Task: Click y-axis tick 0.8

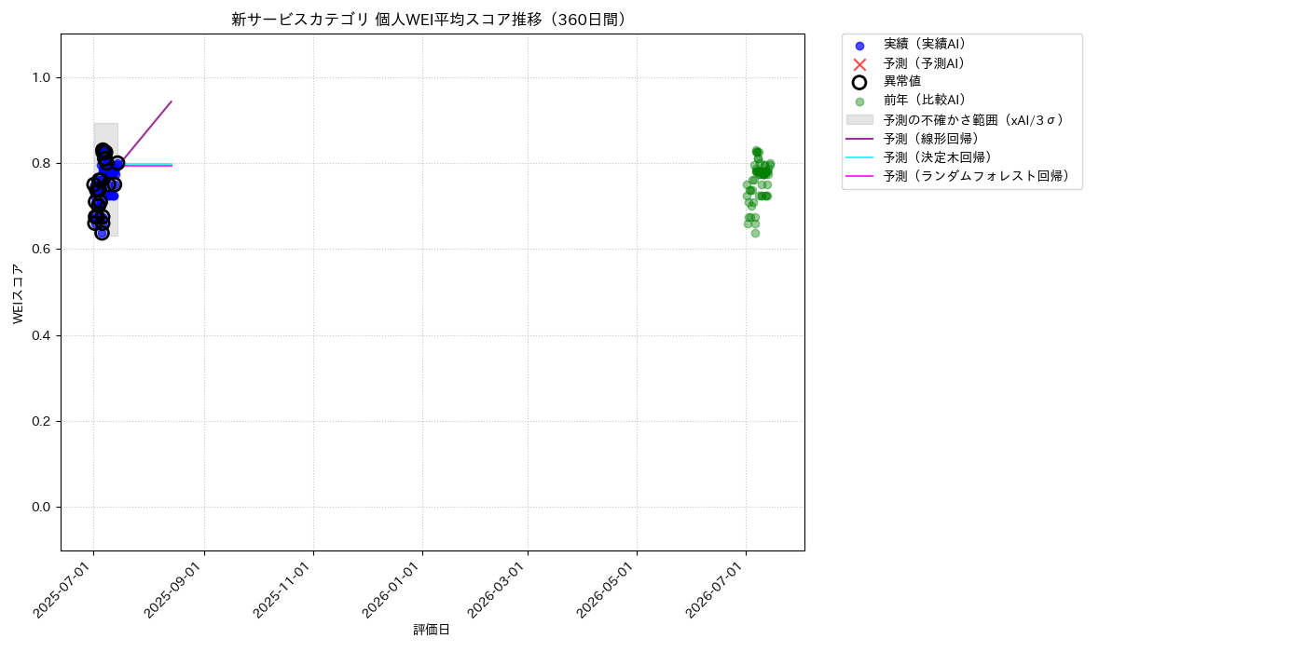Action: click(43, 163)
